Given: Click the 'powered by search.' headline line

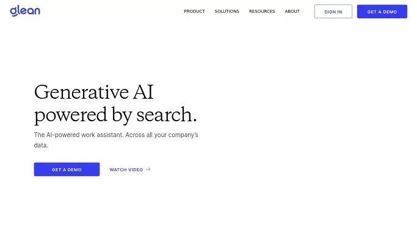Looking at the screenshot, I should (115, 115).
